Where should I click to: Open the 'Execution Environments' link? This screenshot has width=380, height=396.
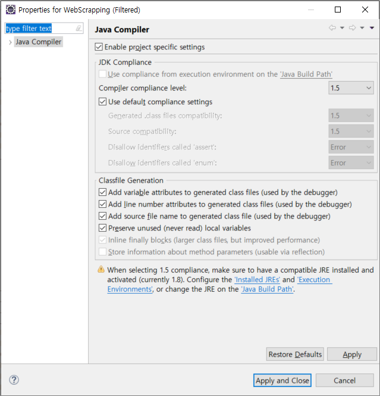[x=315, y=279]
